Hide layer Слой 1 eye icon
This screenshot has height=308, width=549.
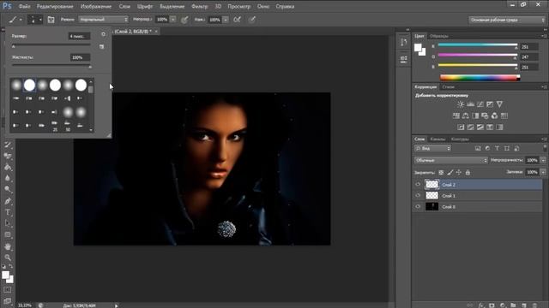click(x=418, y=196)
